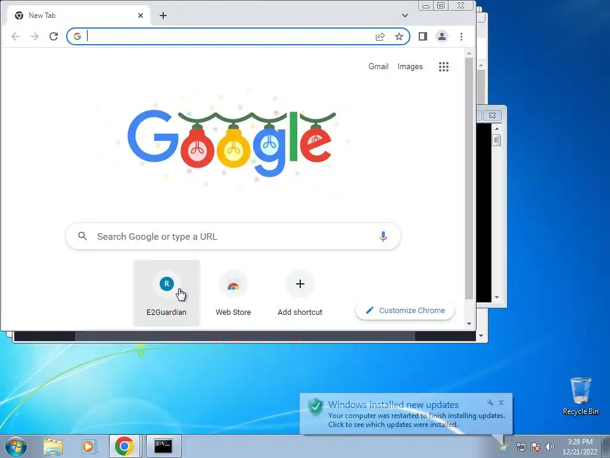This screenshot has width=610, height=458.
Task: Click the Windows Update tray icon
Action: coord(503,447)
